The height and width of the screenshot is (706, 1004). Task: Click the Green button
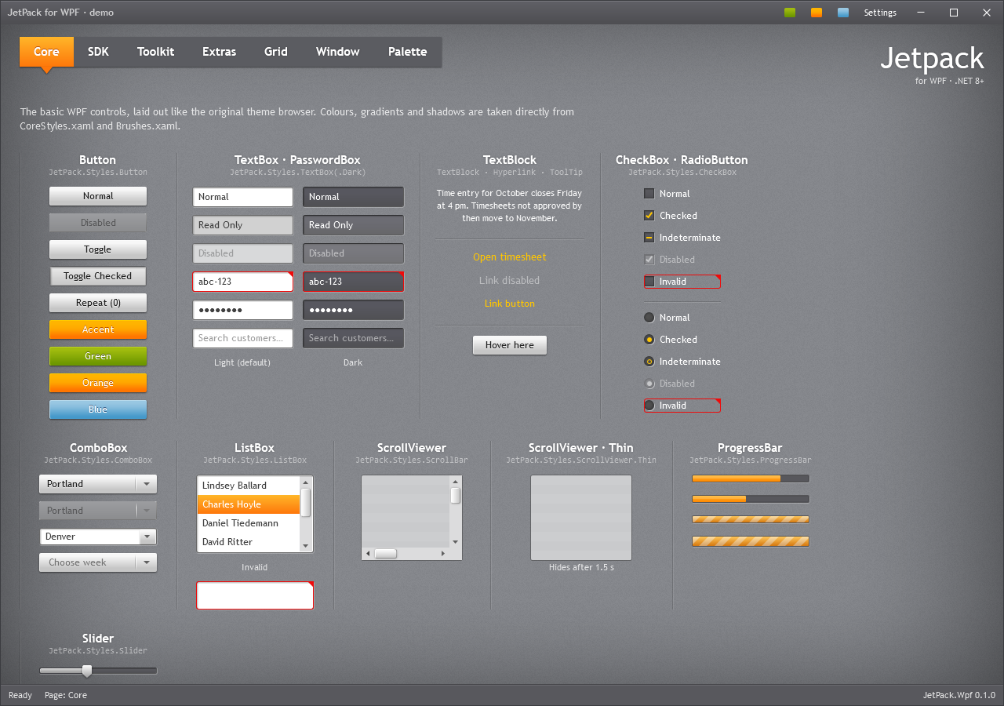pos(98,356)
